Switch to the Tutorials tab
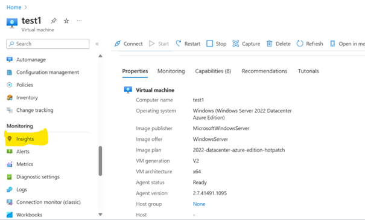Viewport: 365px width, 220px height. tap(308, 71)
